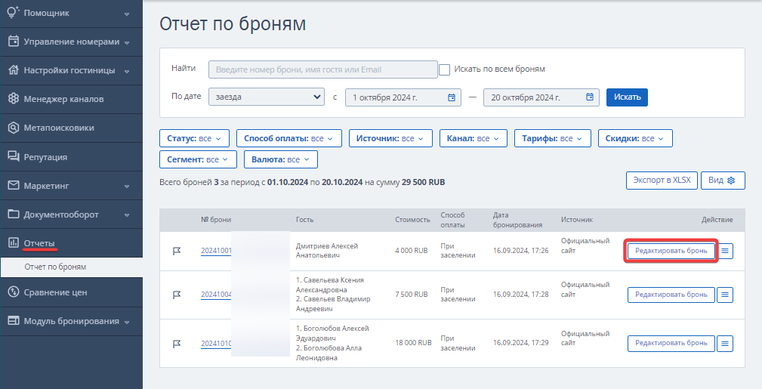Click the Менеджер каналов sidebar icon
The image size is (762, 389).
(x=14, y=99)
